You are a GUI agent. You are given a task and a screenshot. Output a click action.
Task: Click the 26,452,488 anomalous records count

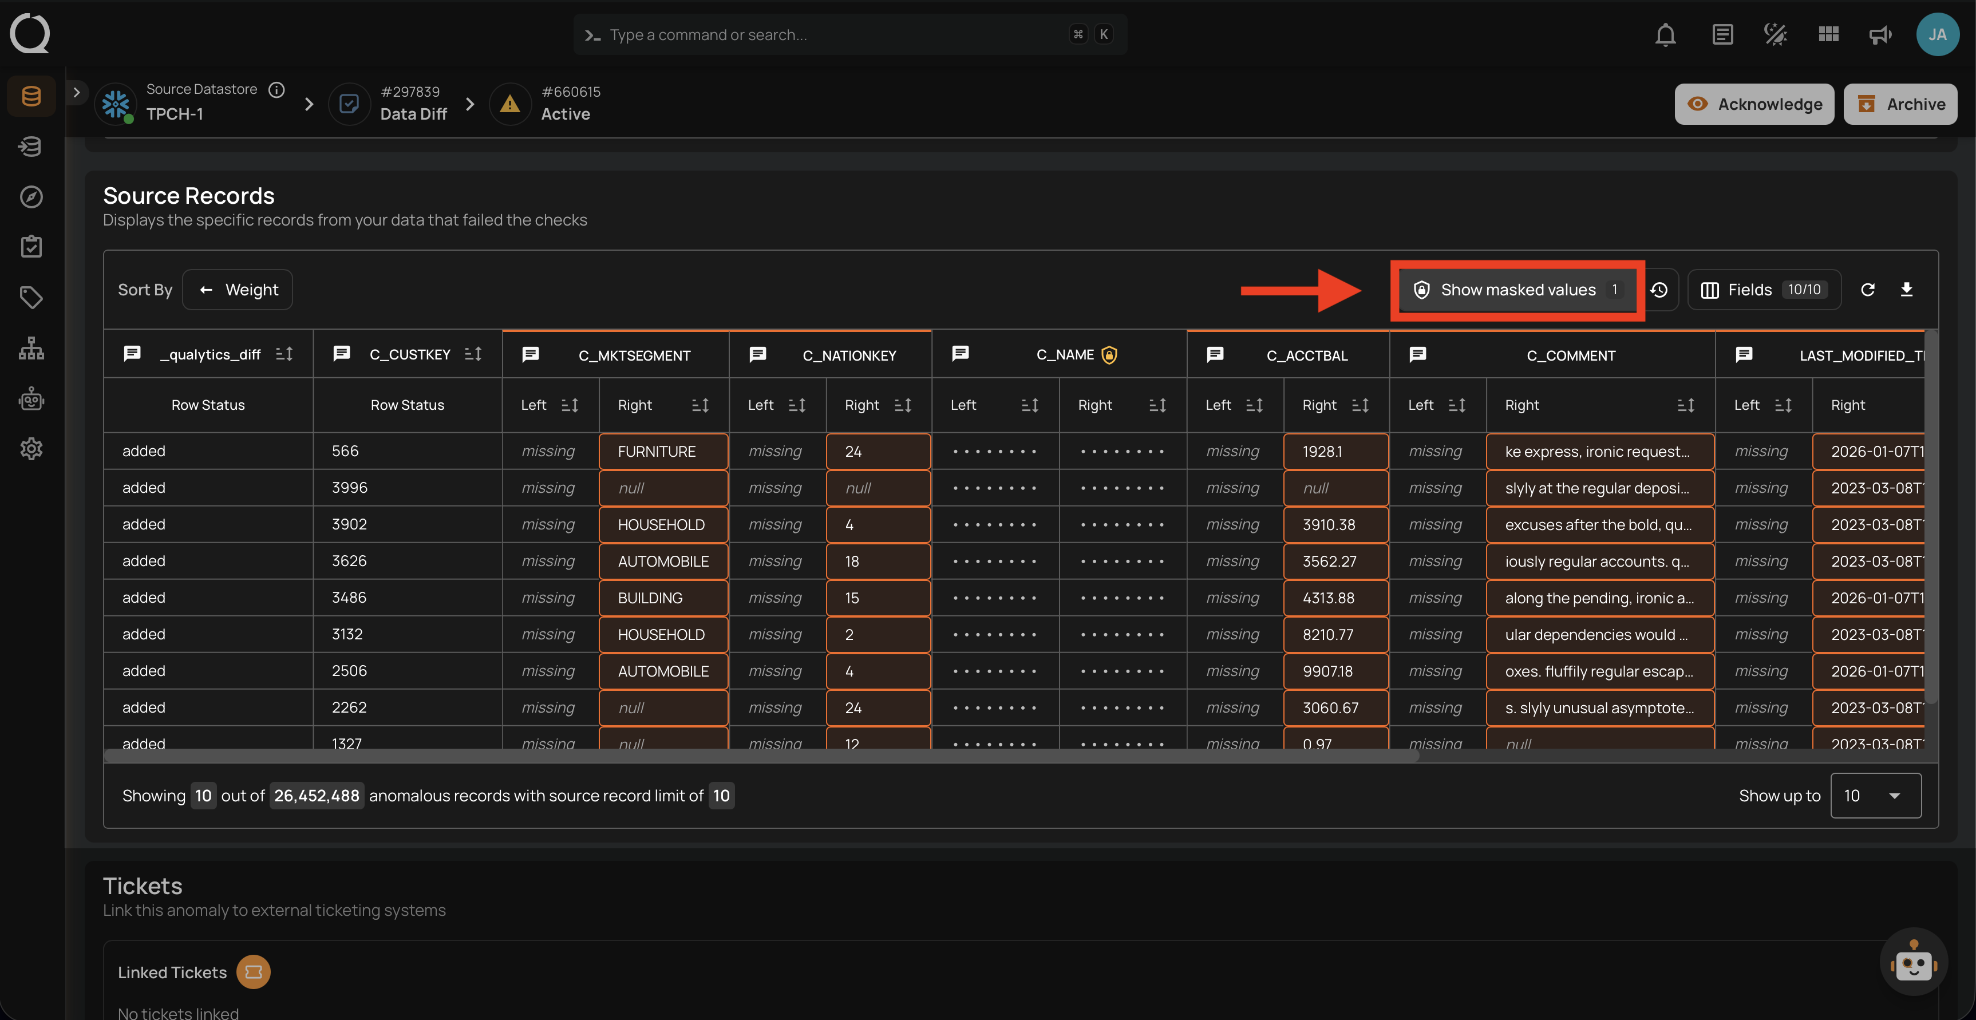click(x=316, y=795)
